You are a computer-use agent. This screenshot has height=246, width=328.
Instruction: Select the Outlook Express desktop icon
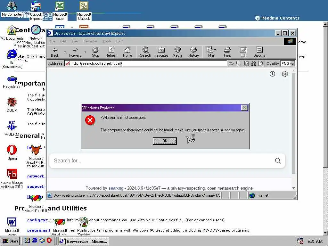click(x=36, y=11)
